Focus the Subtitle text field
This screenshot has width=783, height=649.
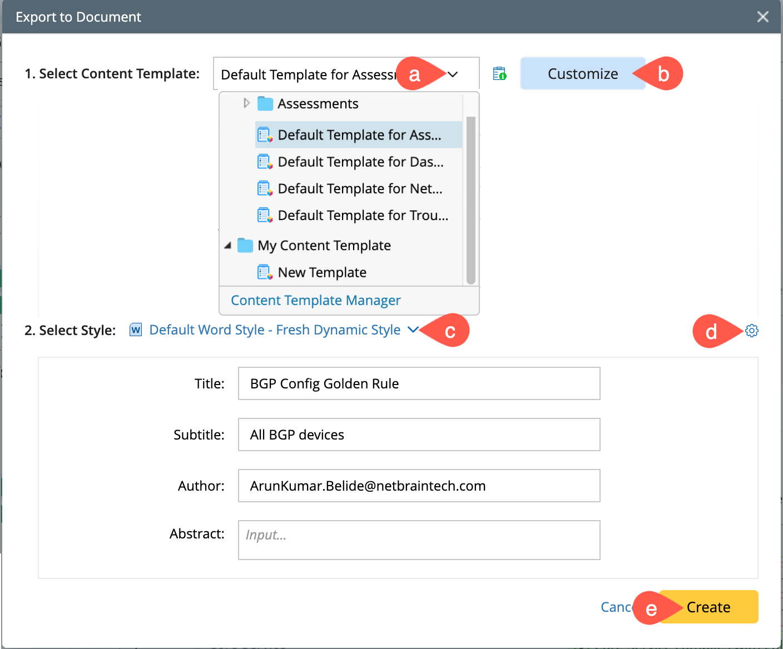coord(419,435)
